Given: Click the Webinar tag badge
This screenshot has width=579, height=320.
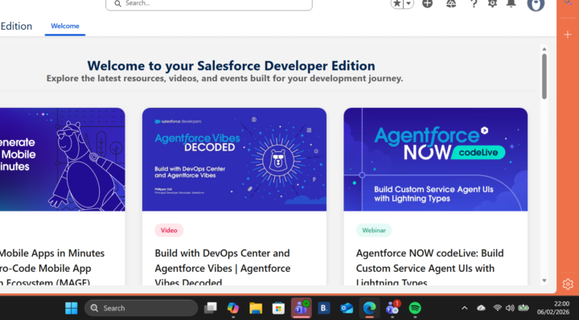Looking at the screenshot, I should (374, 230).
